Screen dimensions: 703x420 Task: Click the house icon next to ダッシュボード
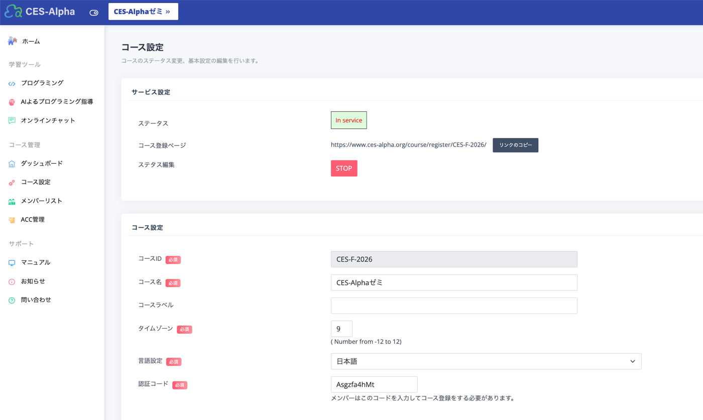pyautogui.click(x=12, y=164)
